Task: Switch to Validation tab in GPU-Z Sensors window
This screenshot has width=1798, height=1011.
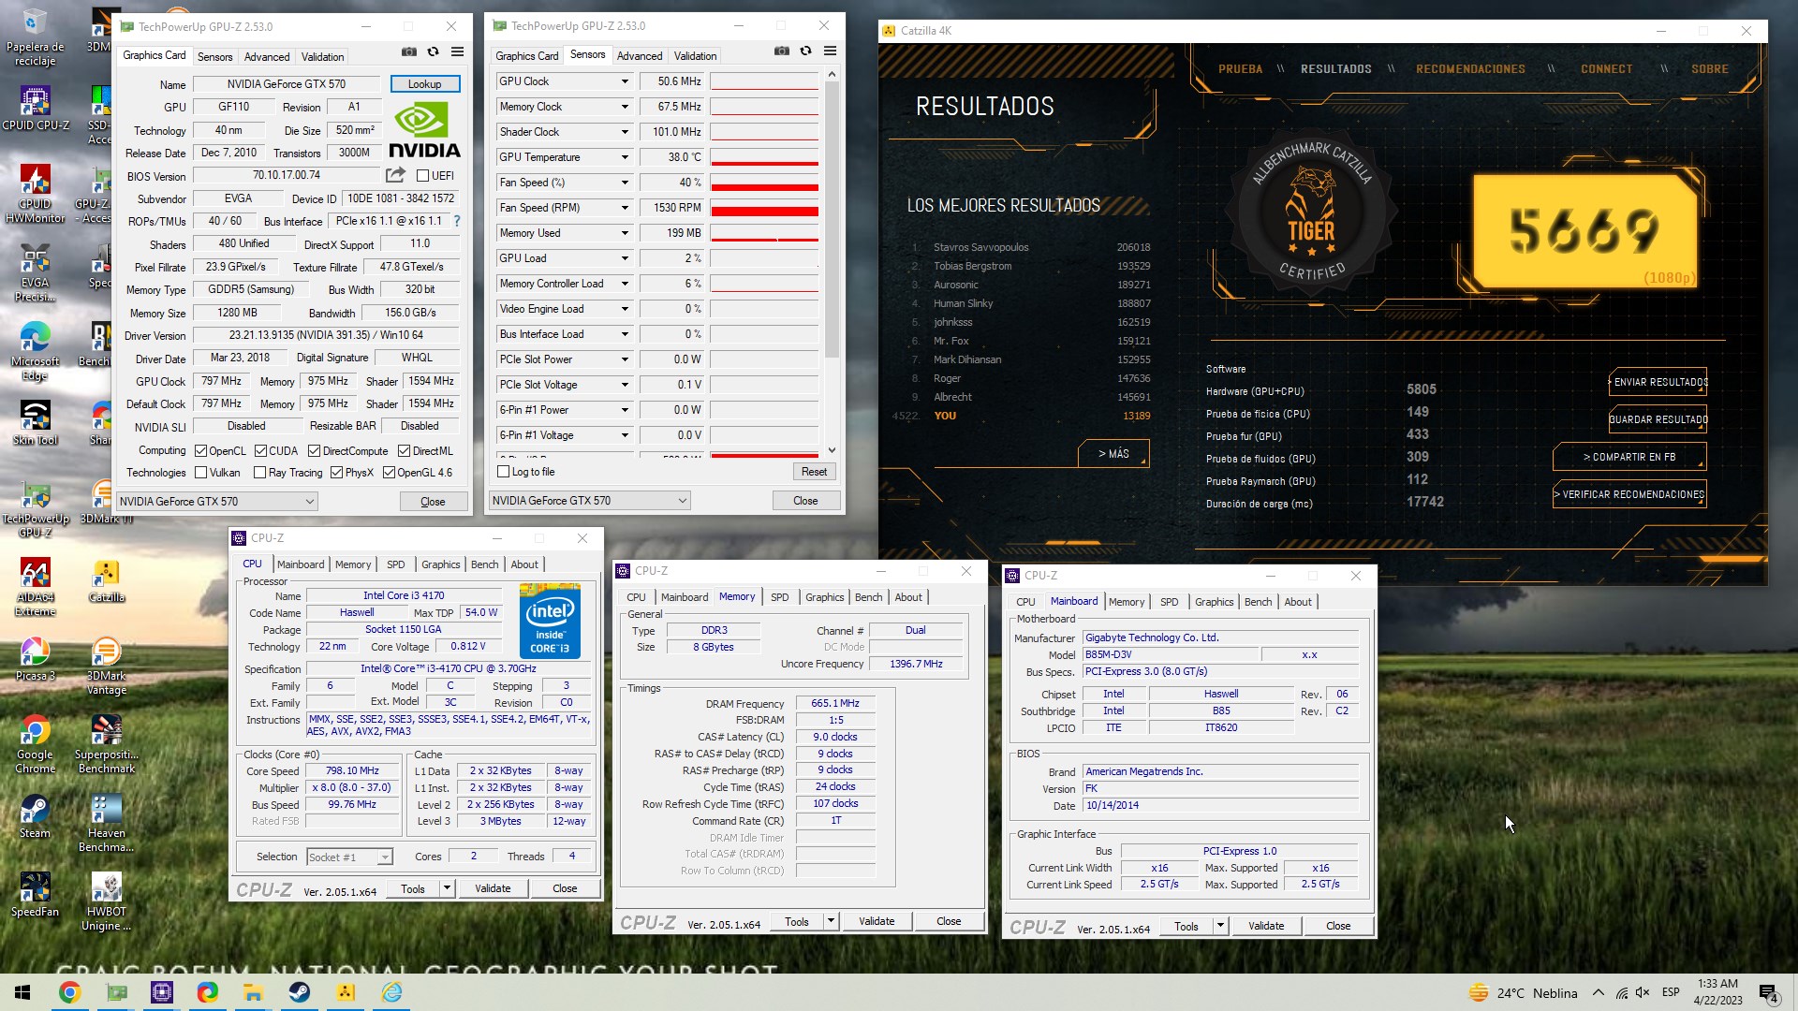Action: coord(696,56)
